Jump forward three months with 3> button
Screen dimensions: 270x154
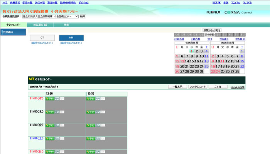click(224, 35)
